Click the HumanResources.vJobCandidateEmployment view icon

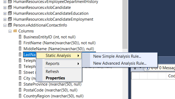[x=10, y=19]
